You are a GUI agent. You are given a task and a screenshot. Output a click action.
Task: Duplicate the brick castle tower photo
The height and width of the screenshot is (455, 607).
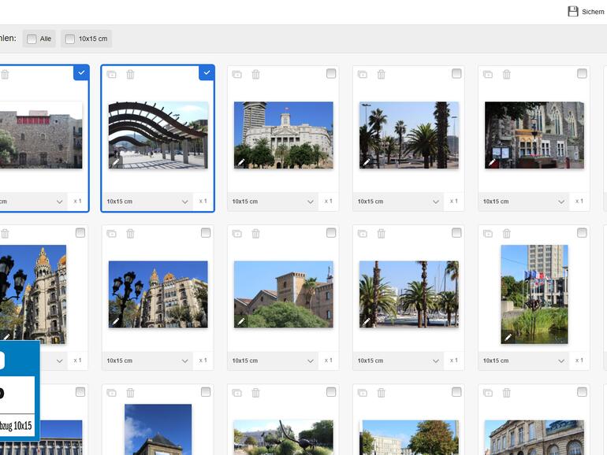(237, 234)
